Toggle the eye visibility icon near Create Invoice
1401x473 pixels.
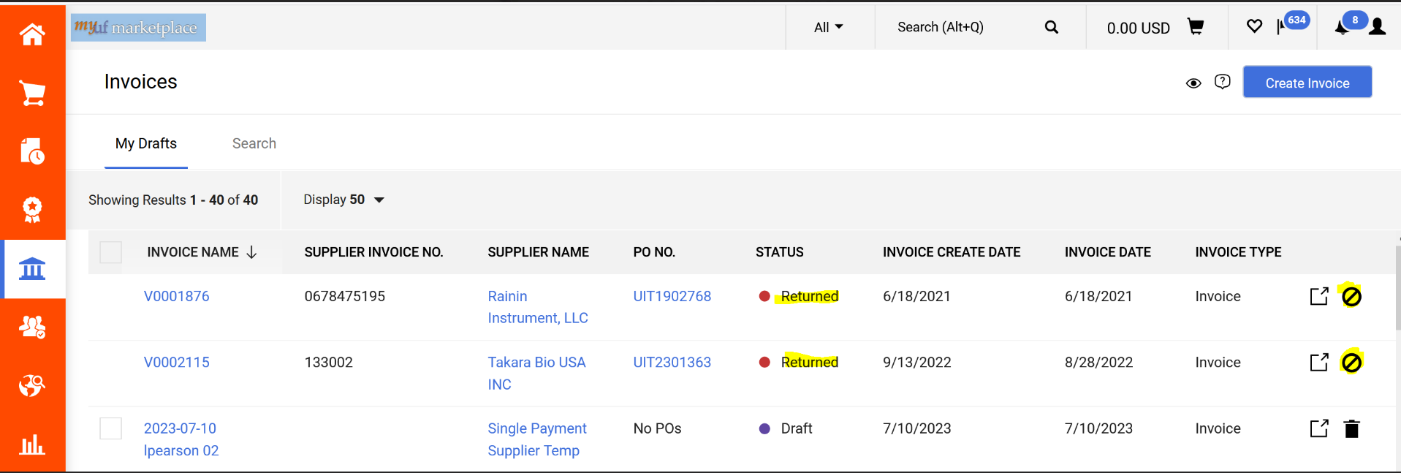[x=1193, y=83]
